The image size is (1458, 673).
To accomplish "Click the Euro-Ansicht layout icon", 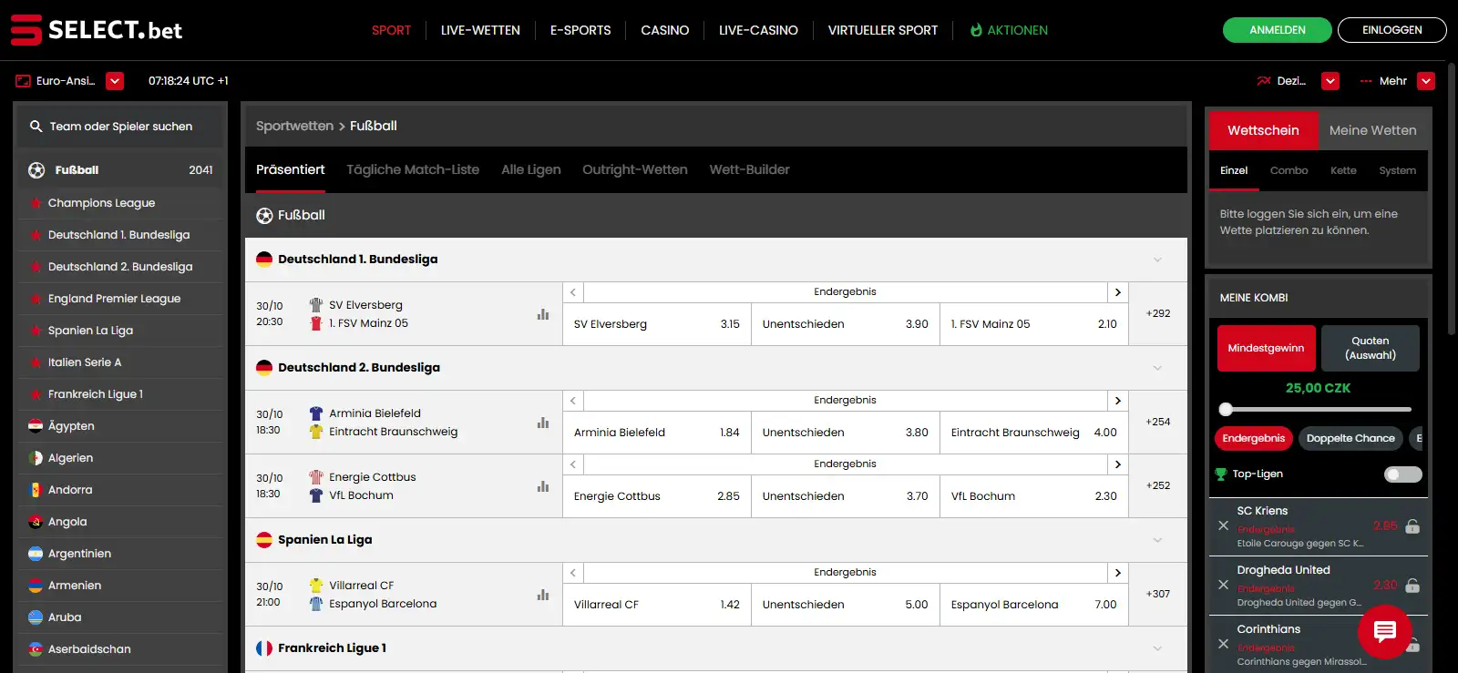I will click(x=23, y=81).
